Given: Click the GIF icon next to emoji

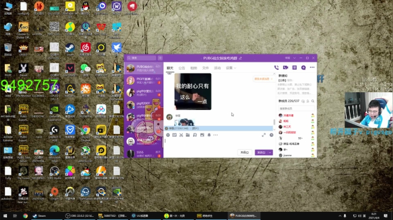Looking at the screenshot, I should pos(175,135).
